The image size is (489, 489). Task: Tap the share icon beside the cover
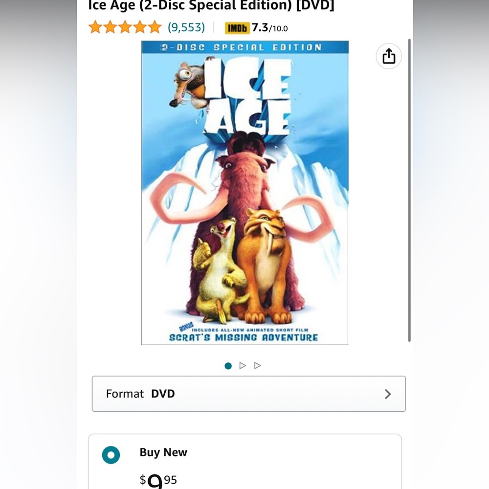(389, 56)
